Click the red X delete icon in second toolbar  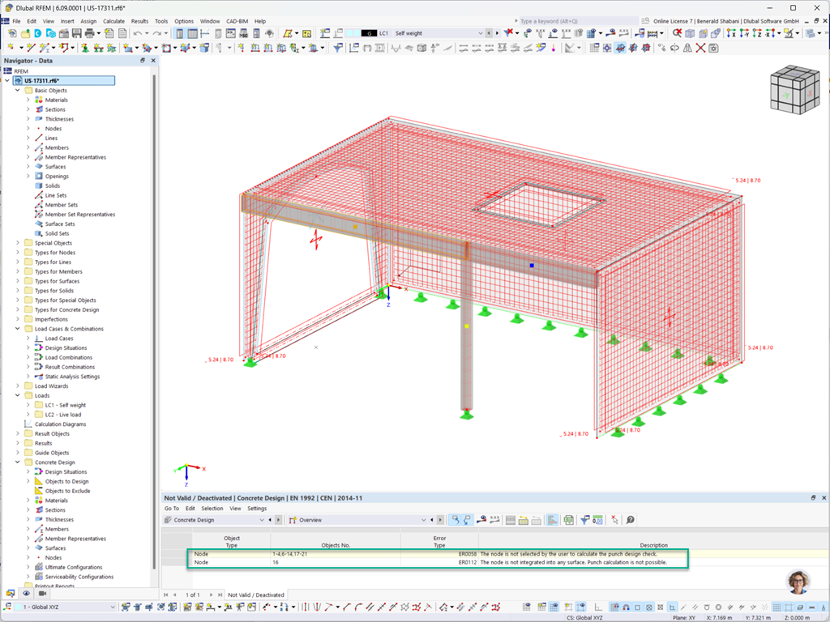point(700,48)
